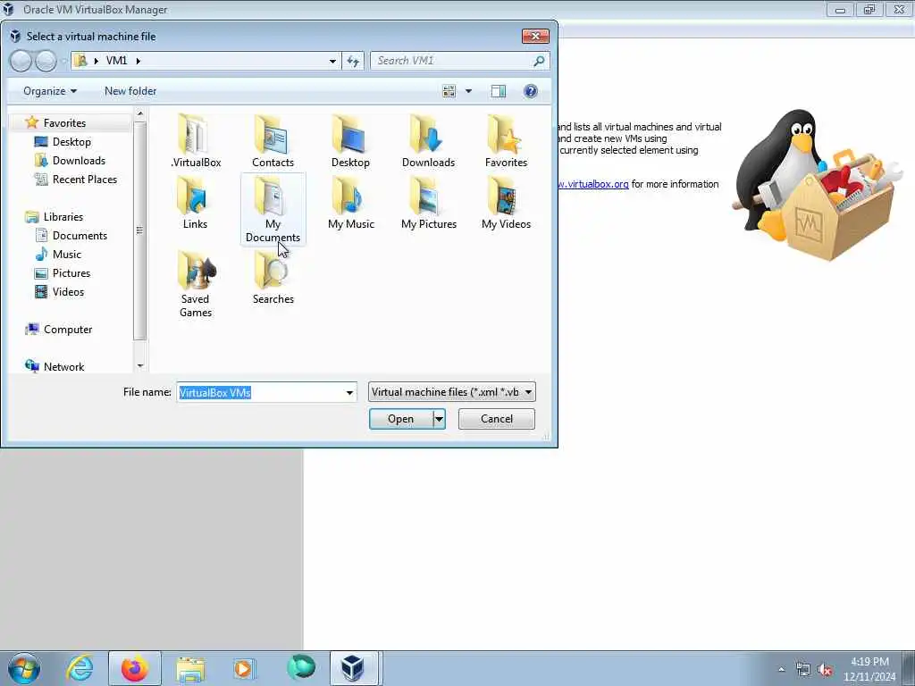
Task: Select the Searches folder
Action: point(273,278)
